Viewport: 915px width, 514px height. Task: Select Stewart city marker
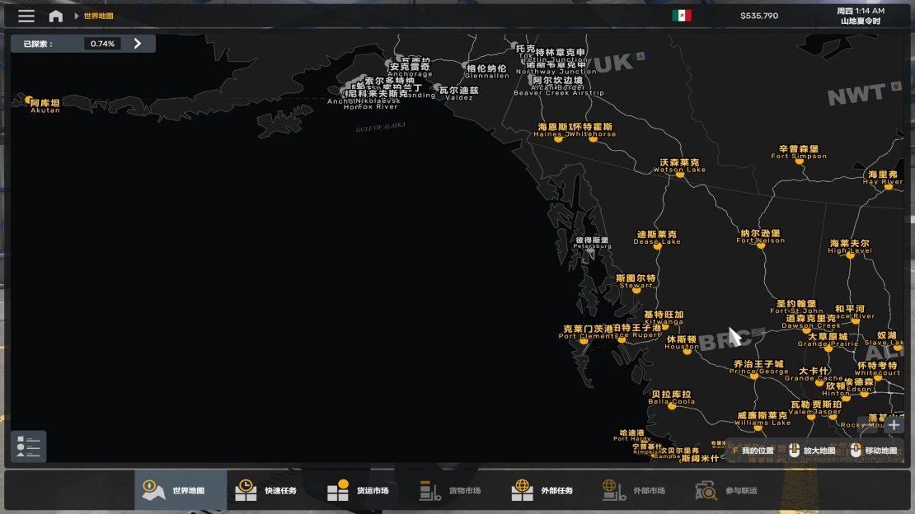click(x=636, y=289)
